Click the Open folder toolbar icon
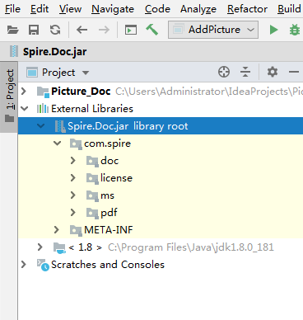 point(12,30)
